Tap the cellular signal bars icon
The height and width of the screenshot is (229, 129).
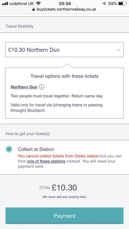(5, 3)
